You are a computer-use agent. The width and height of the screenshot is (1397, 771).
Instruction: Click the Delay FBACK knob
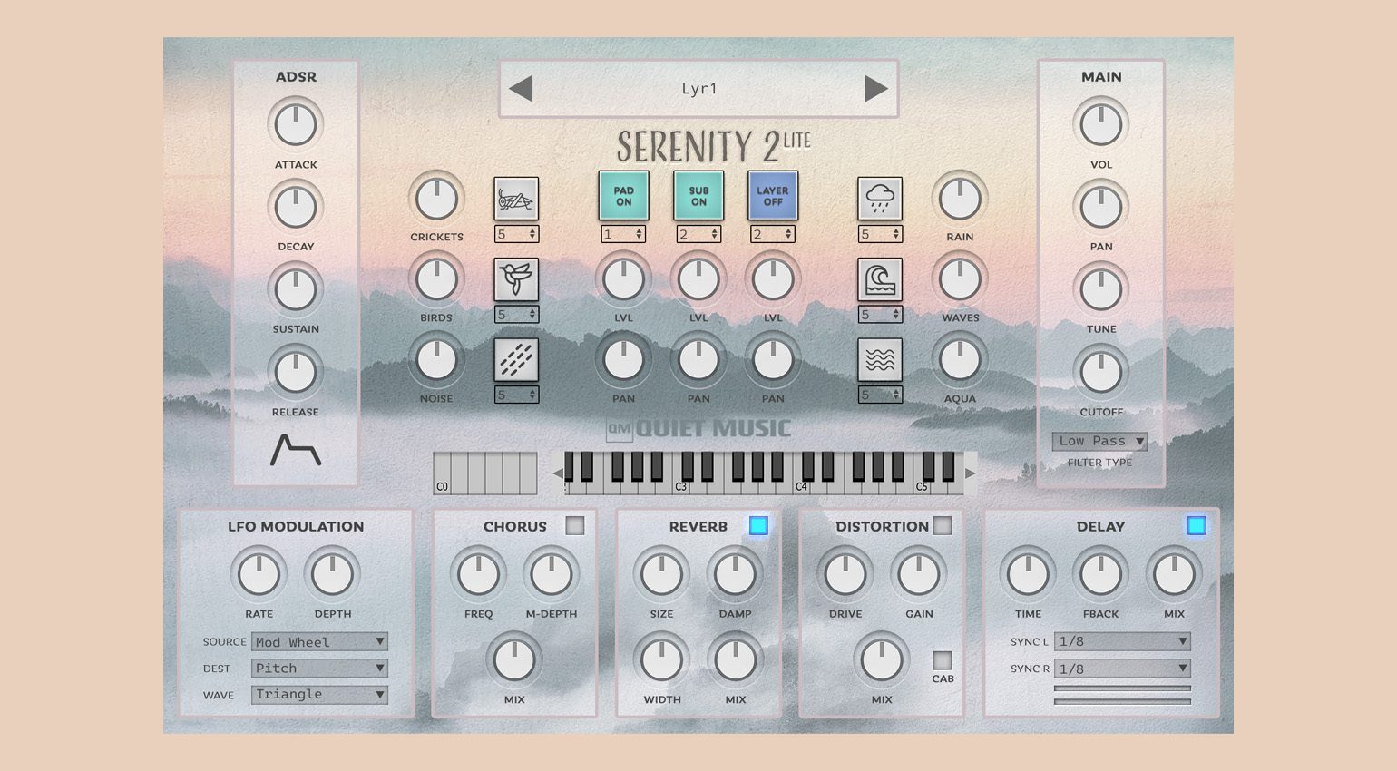click(x=1100, y=574)
